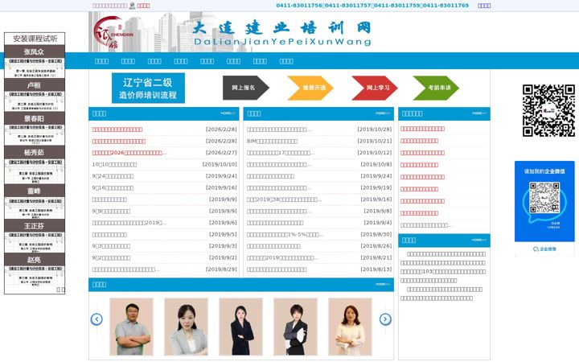
Task: Open the BIM news item dated 2019/10/21
Action: pyautogui.click(x=272, y=141)
